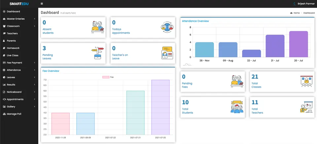Click the Manage Poll sidebar icon

click(x=4, y=114)
